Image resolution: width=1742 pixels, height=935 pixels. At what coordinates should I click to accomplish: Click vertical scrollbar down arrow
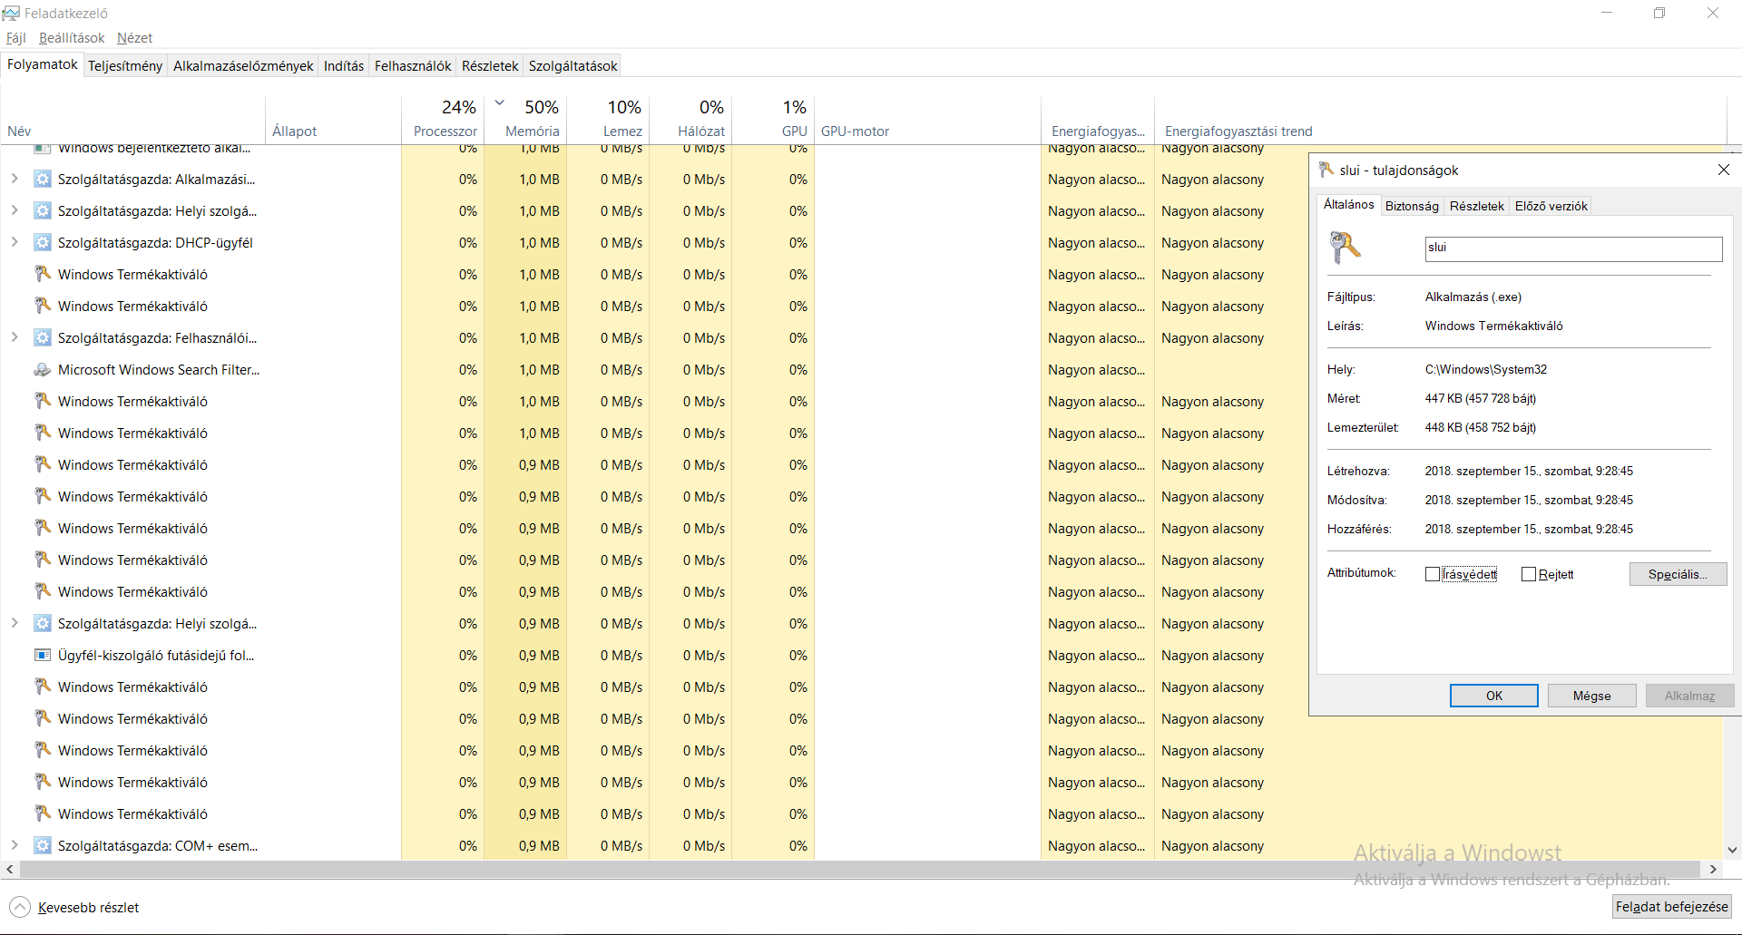click(1733, 851)
